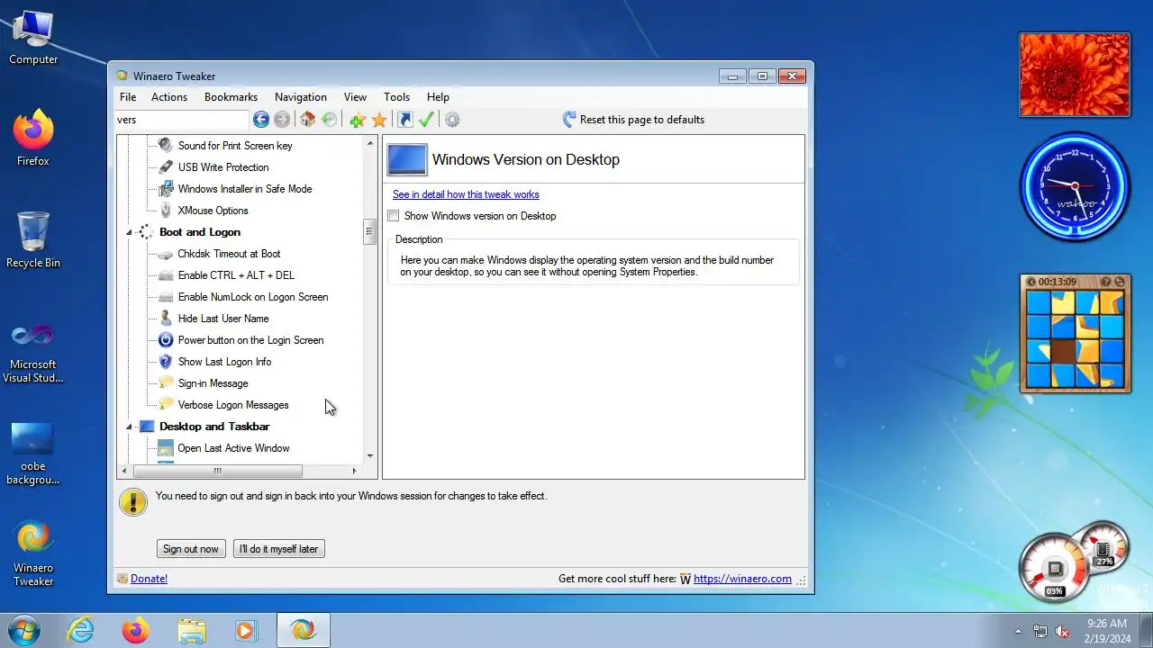Click the grayed Forward navigation arrow
Image resolution: width=1153 pixels, height=648 pixels.
(x=282, y=120)
